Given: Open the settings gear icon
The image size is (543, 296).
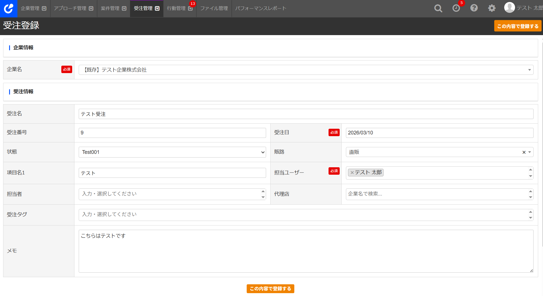Looking at the screenshot, I should coord(492,8).
